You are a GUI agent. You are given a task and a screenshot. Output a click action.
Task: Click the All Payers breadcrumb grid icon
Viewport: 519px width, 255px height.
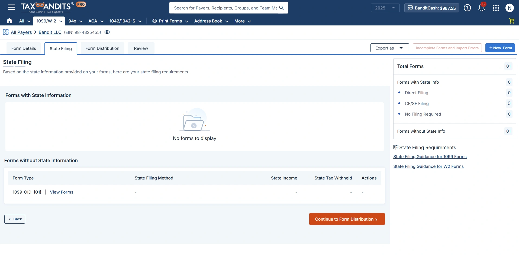pyautogui.click(x=5, y=32)
